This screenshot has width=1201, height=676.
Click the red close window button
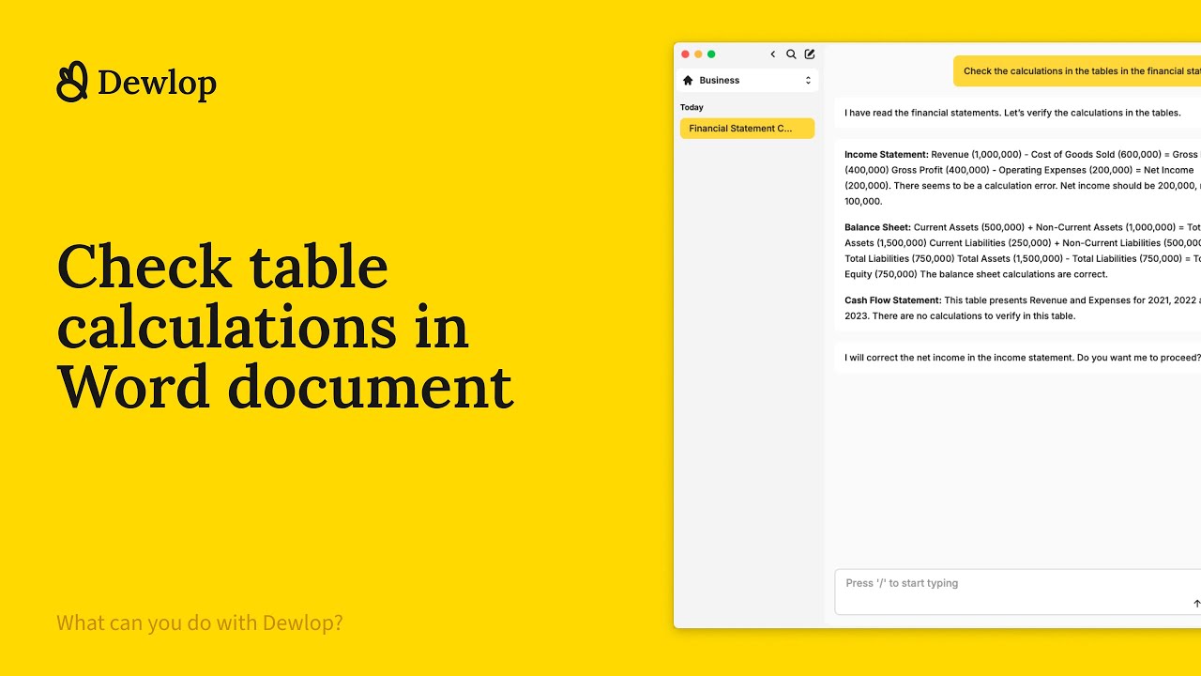[x=685, y=54]
